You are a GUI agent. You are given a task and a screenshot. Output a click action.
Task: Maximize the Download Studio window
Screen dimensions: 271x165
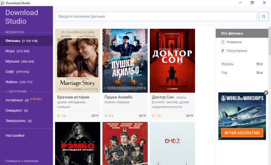252,3
